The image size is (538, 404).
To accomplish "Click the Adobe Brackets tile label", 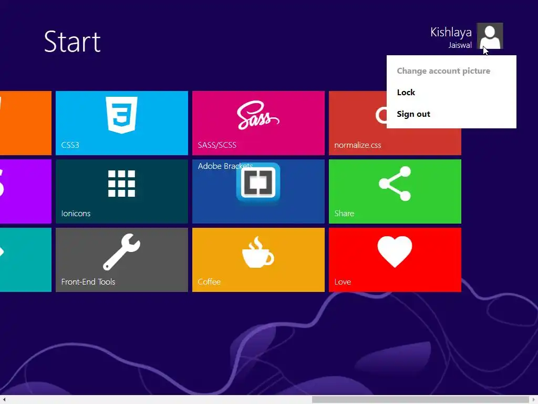I will coord(225,166).
